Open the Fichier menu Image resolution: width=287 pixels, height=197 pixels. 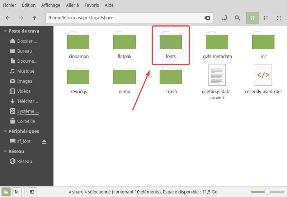[10, 5]
